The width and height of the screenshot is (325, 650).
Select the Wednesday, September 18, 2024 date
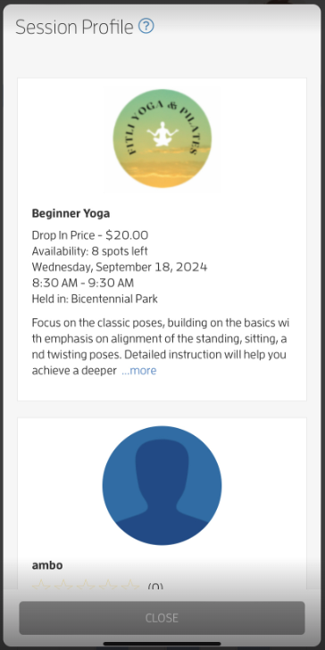click(x=120, y=267)
